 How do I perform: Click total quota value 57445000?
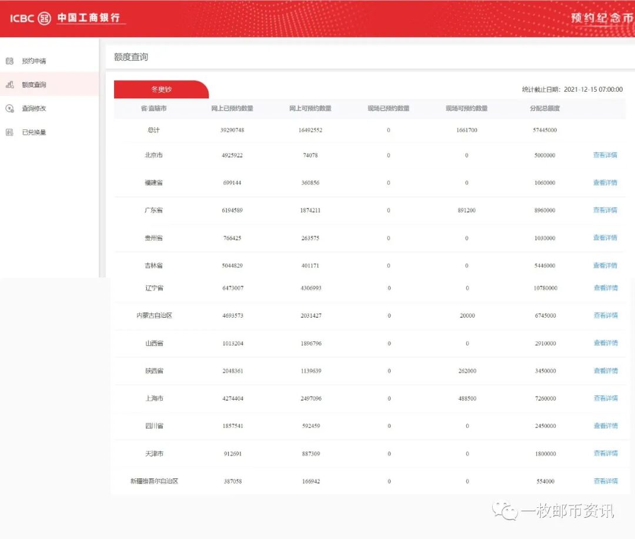click(x=544, y=130)
